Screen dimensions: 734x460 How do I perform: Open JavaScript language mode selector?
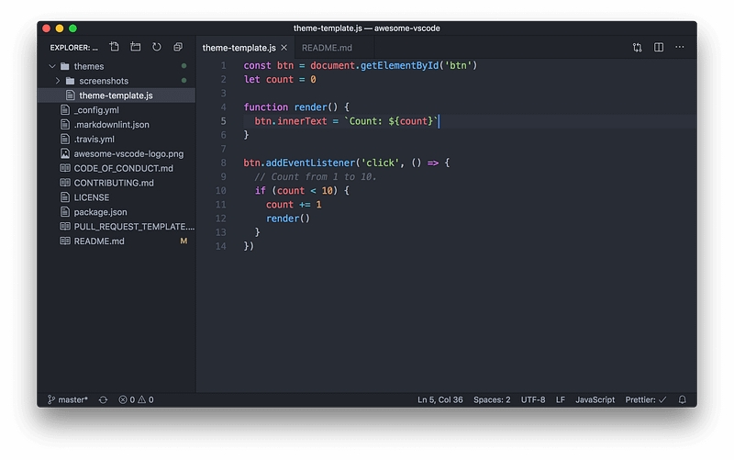tap(595, 400)
